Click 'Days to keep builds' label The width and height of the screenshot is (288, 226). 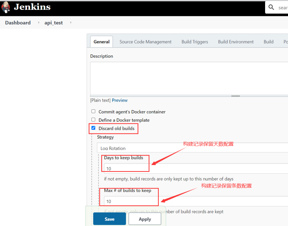124,158
